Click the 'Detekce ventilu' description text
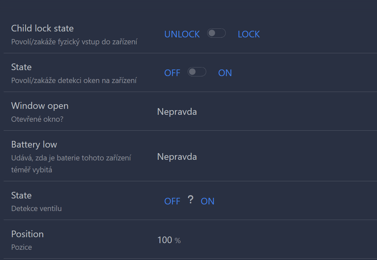The image size is (377, 260). pos(36,209)
